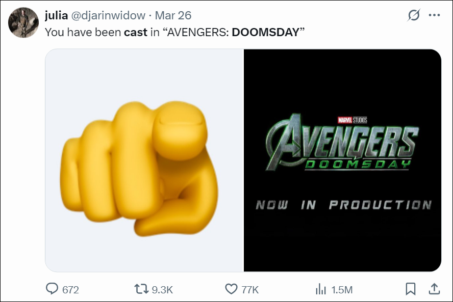This screenshot has width=453, height=302.
Task: Click the 9.3K reposts count
Action: (163, 290)
